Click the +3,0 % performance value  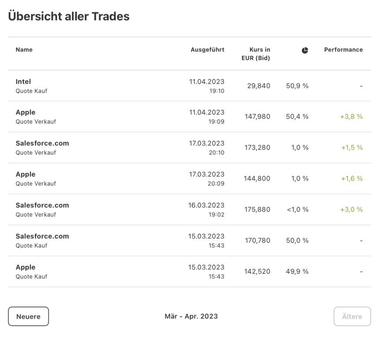[351, 210]
